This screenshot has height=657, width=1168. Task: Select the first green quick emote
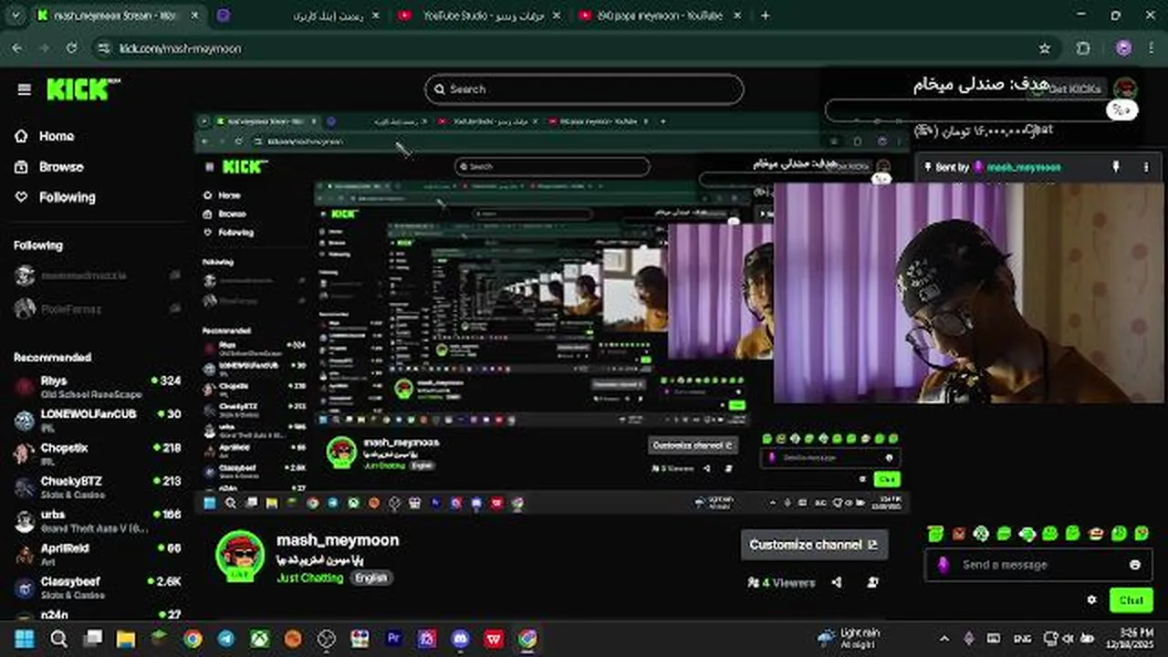click(x=934, y=534)
